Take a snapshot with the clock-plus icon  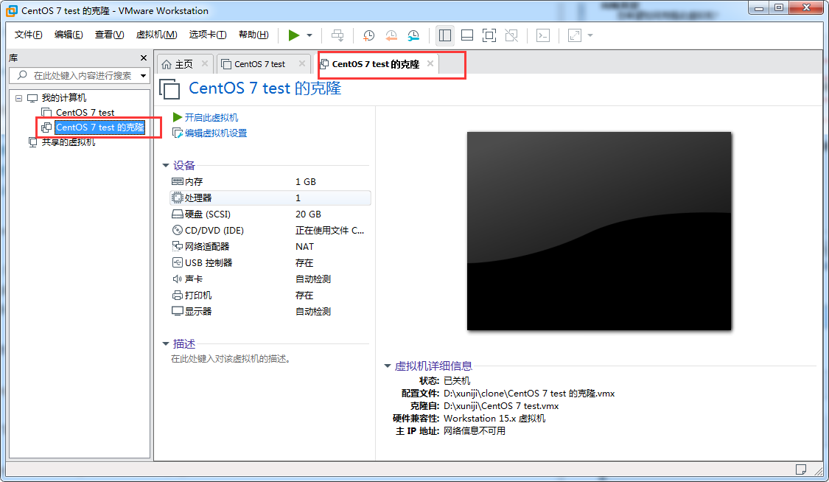click(x=368, y=35)
